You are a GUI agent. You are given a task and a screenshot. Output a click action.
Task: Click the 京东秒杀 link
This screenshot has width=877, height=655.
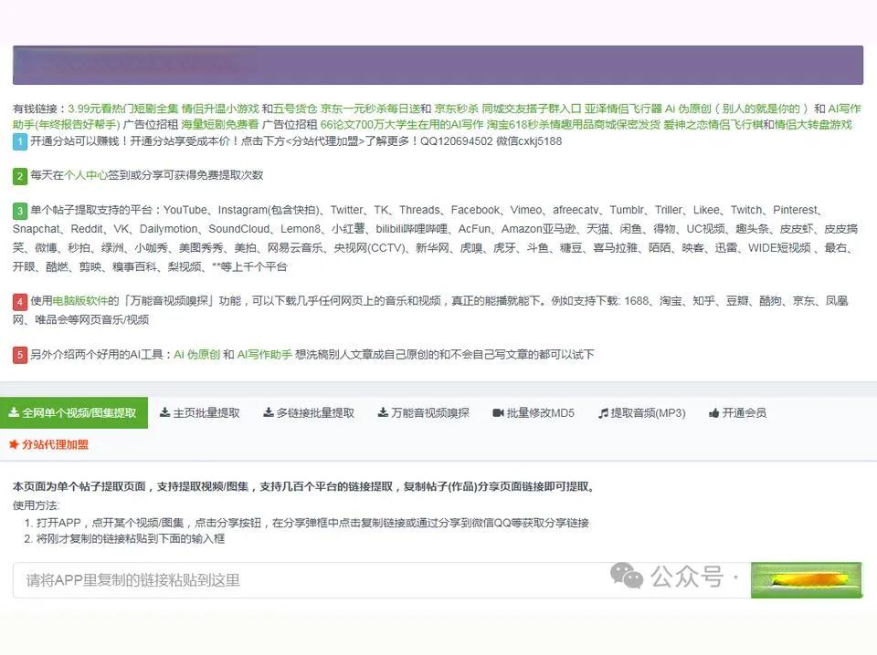[456, 108]
